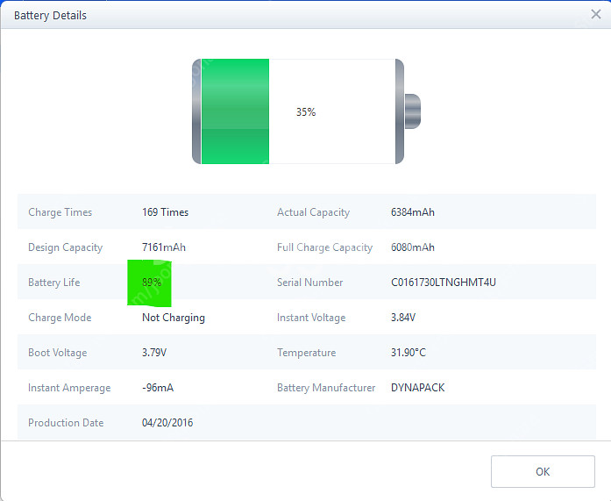Select the 6080mAh full charge value

click(x=413, y=247)
